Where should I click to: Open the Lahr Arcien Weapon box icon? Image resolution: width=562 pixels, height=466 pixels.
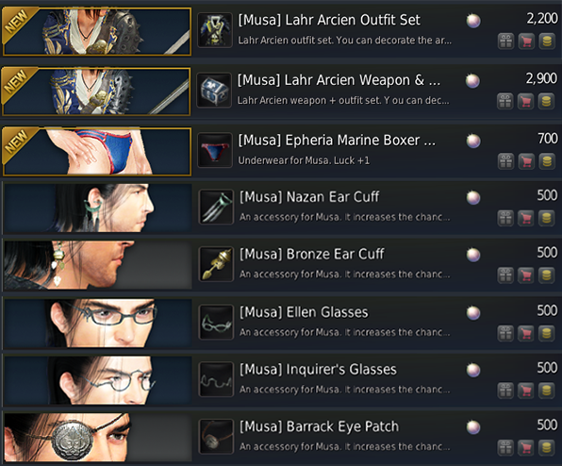(x=214, y=91)
